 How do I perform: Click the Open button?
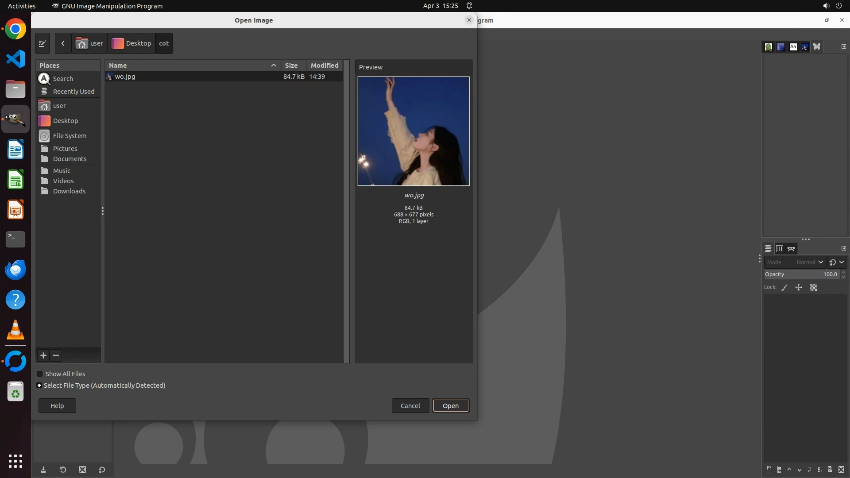pyautogui.click(x=450, y=406)
